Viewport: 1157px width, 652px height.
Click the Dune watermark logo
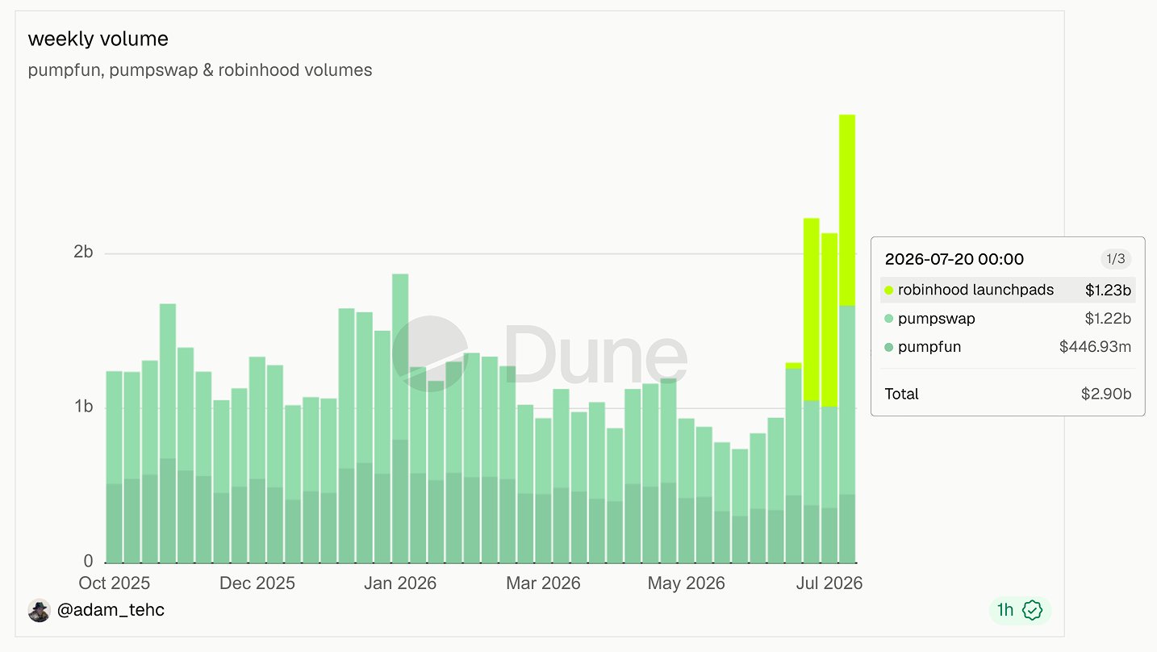(539, 354)
